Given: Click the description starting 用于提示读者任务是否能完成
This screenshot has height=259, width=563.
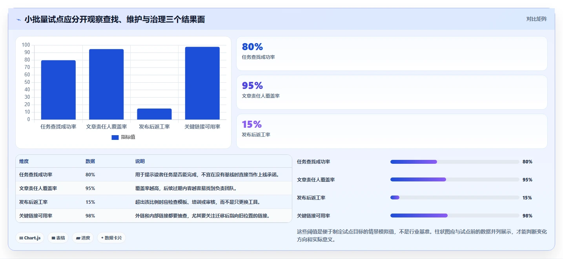Looking at the screenshot, I should point(208,175).
